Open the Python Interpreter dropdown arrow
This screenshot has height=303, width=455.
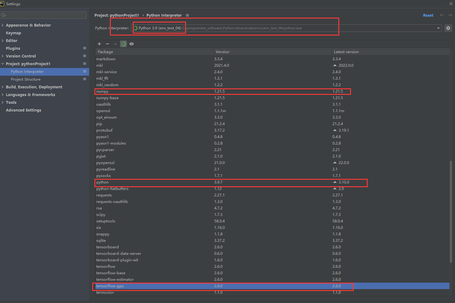438,28
